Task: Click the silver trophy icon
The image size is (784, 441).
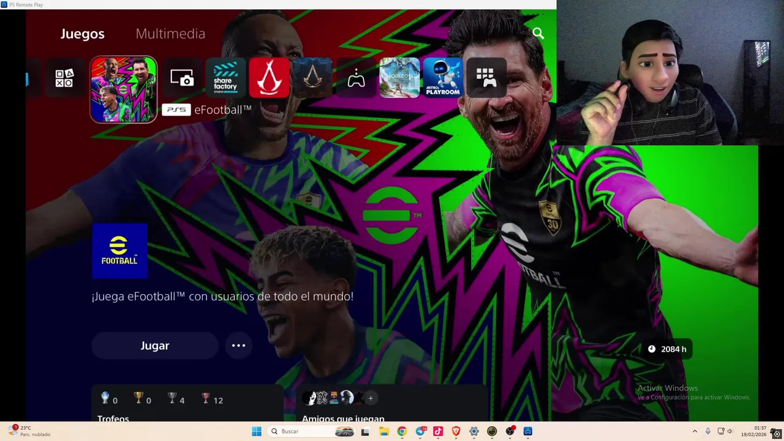Action: 172,398
